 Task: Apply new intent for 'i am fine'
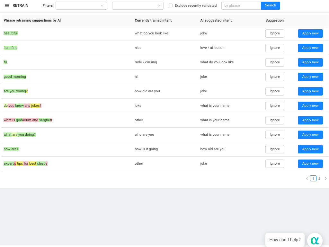tap(310, 48)
